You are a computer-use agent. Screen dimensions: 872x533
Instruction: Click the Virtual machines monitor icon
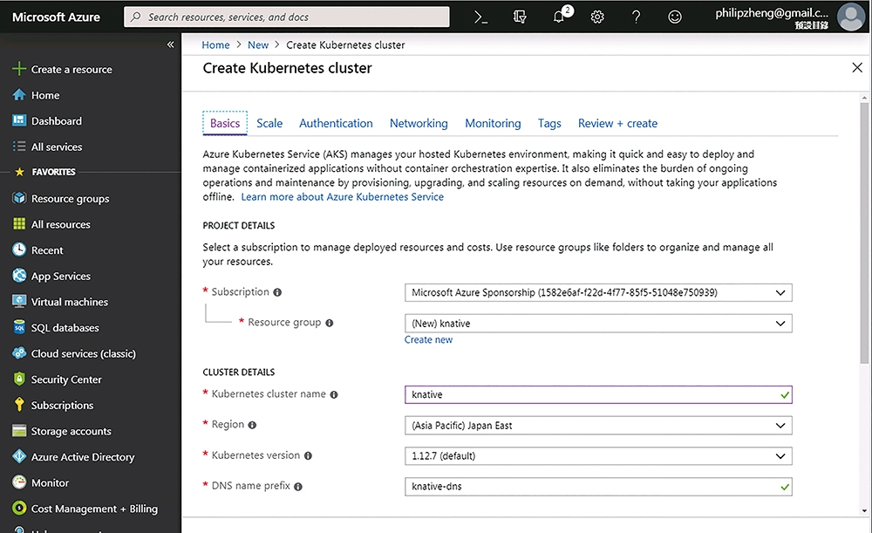(19, 302)
